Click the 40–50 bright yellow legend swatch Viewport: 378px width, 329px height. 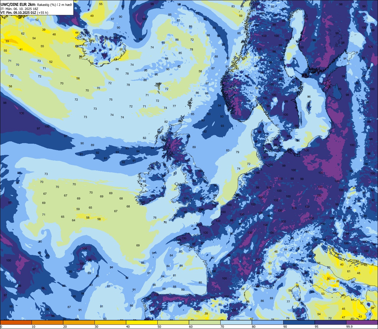[142, 322]
